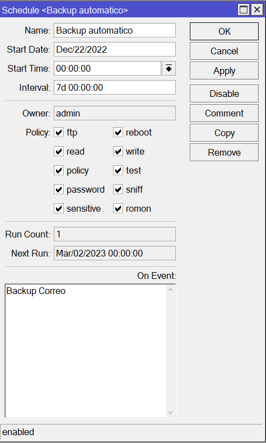Toggle the password policy checkbox

click(x=59, y=189)
